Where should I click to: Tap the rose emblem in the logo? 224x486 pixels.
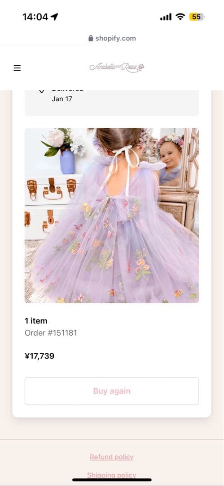(x=141, y=67)
